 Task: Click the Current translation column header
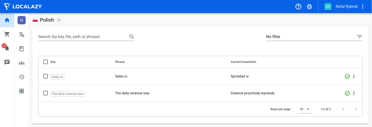click(244, 62)
